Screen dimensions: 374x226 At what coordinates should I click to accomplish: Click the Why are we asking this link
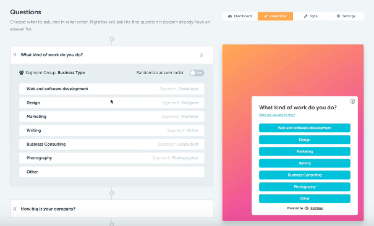[277, 115]
